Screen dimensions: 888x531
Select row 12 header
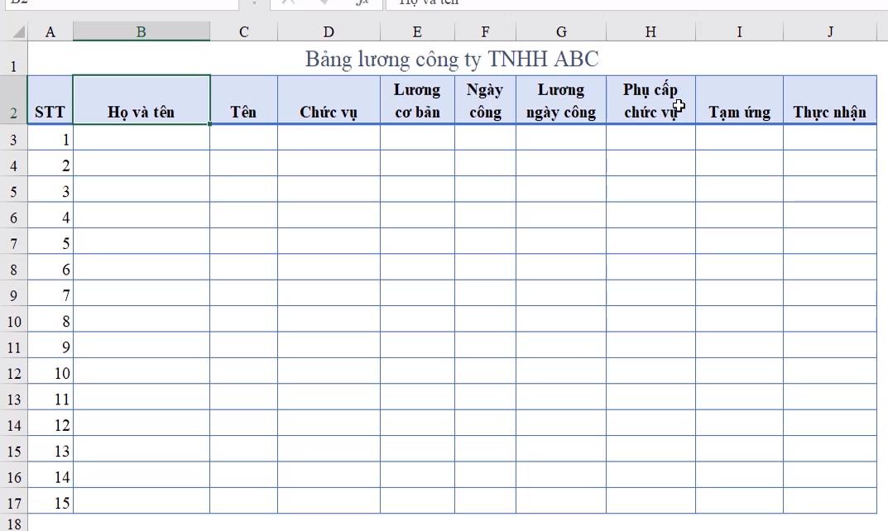click(13, 371)
